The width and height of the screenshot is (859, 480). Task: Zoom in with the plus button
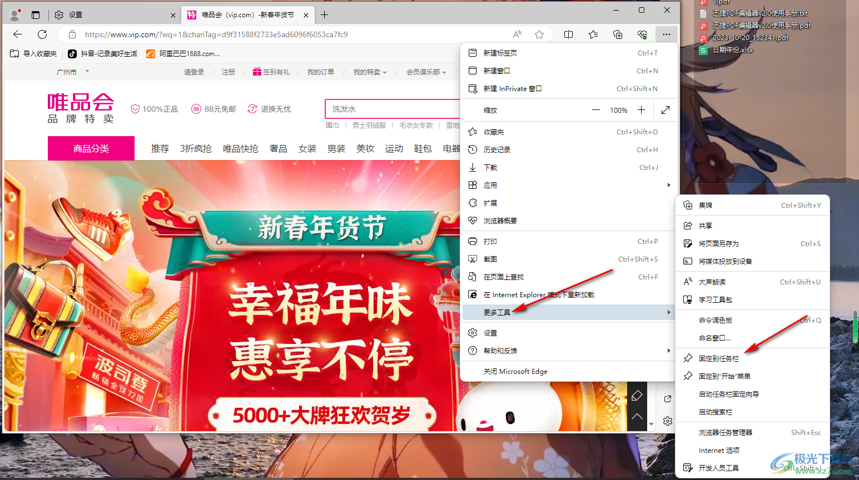641,110
